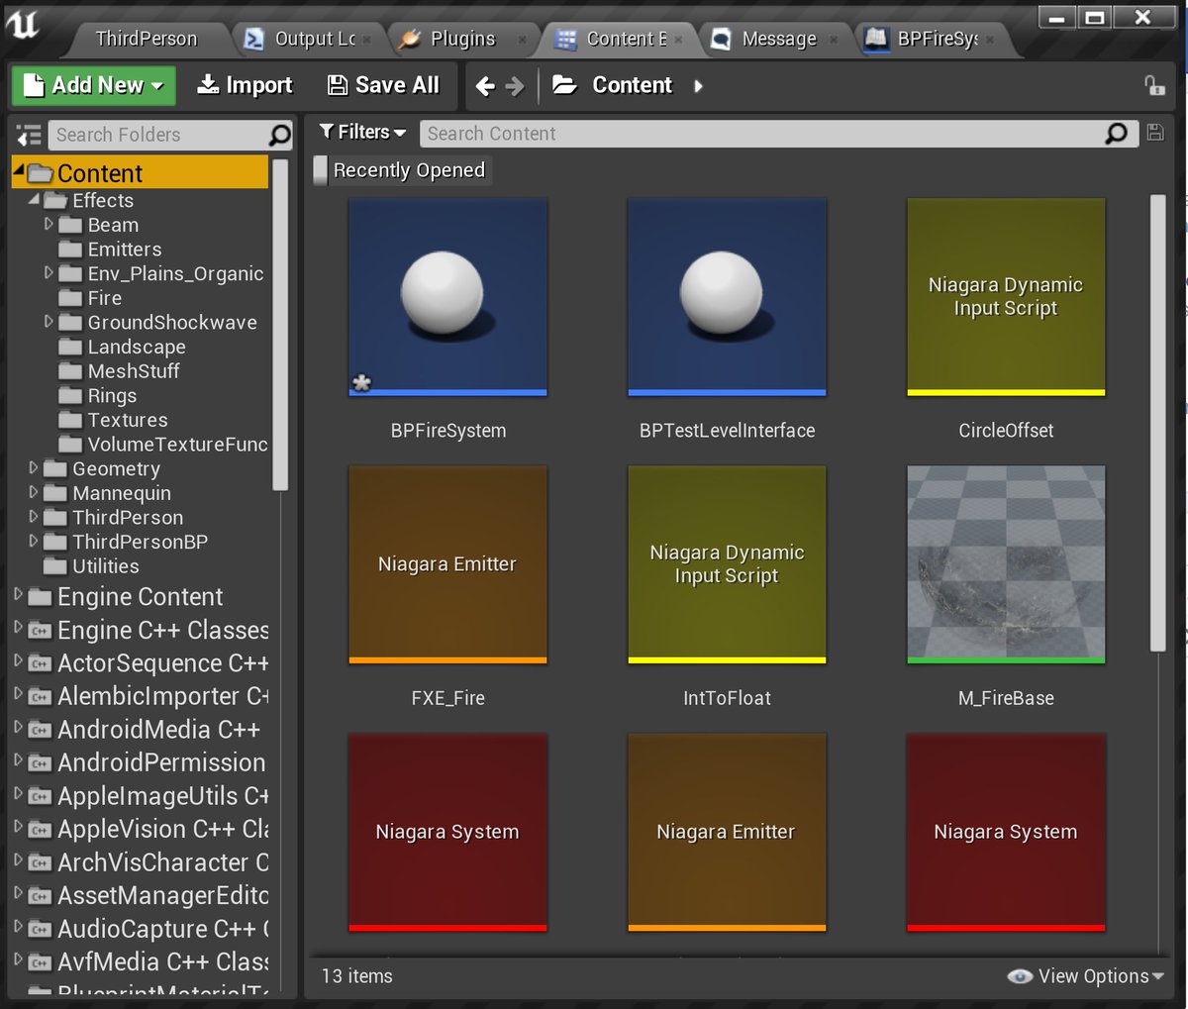
Task: Collapse the Effects folder
Action: [34, 199]
